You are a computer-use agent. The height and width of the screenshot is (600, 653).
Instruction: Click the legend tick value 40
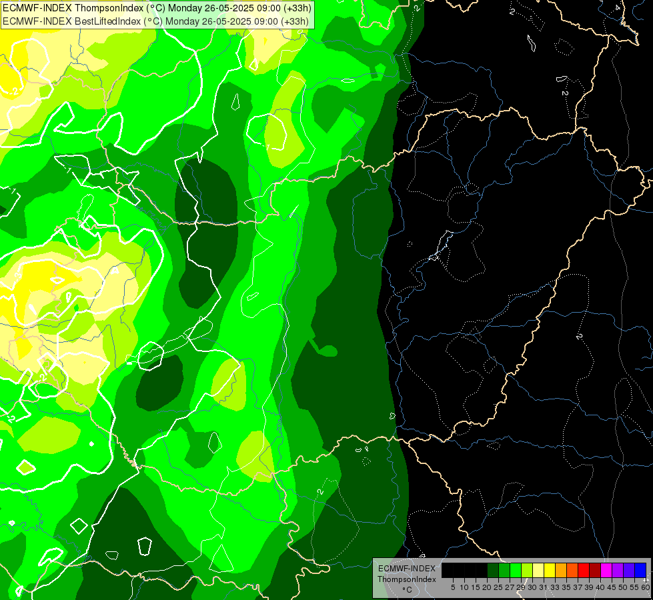coord(600,587)
